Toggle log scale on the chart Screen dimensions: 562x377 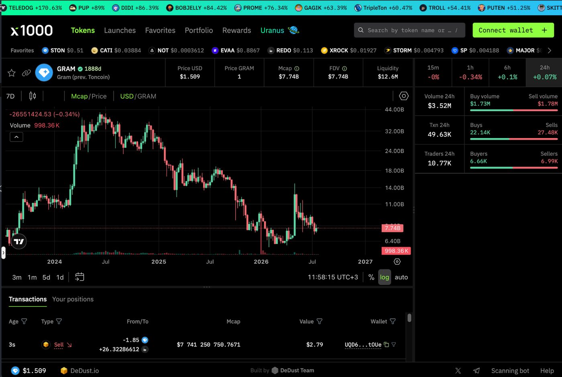pos(385,277)
